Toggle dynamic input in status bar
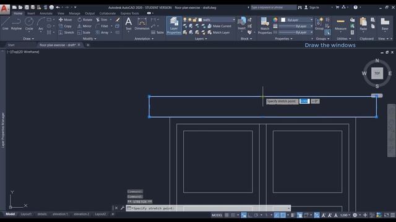 pyautogui.click(x=244, y=215)
